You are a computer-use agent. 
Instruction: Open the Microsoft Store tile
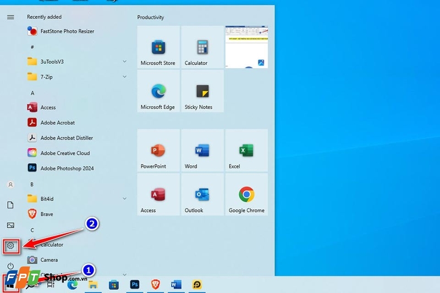point(158,47)
